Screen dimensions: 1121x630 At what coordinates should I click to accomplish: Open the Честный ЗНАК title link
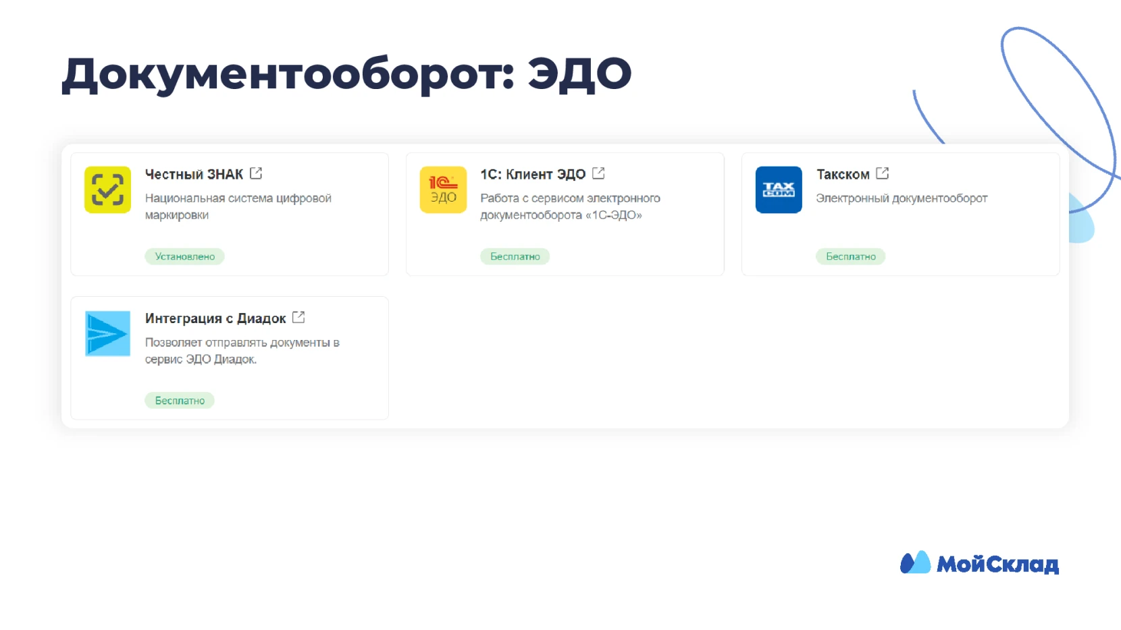(x=194, y=174)
